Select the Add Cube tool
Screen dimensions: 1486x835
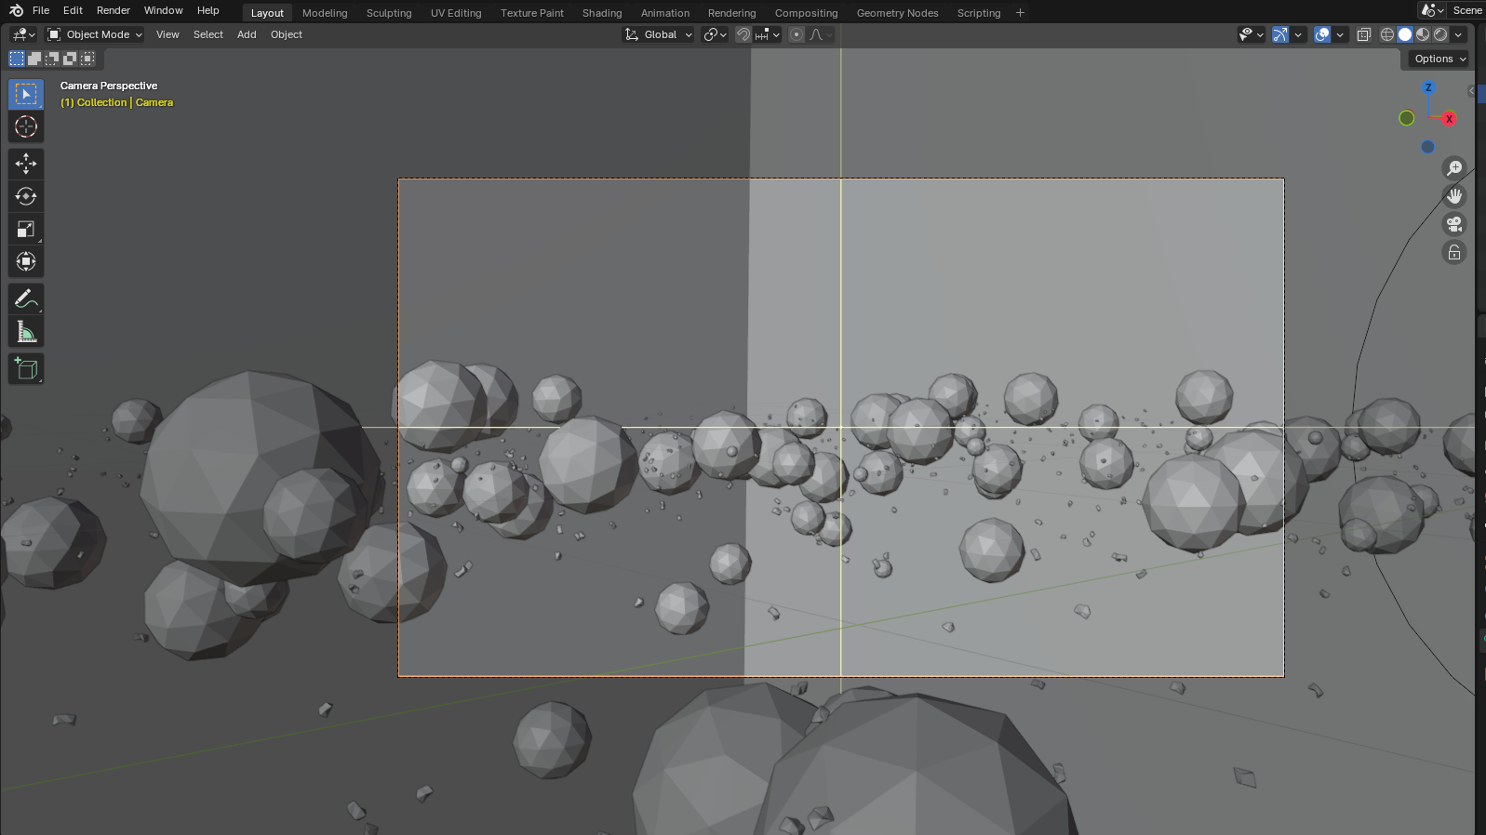pyautogui.click(x=26, y=369)
